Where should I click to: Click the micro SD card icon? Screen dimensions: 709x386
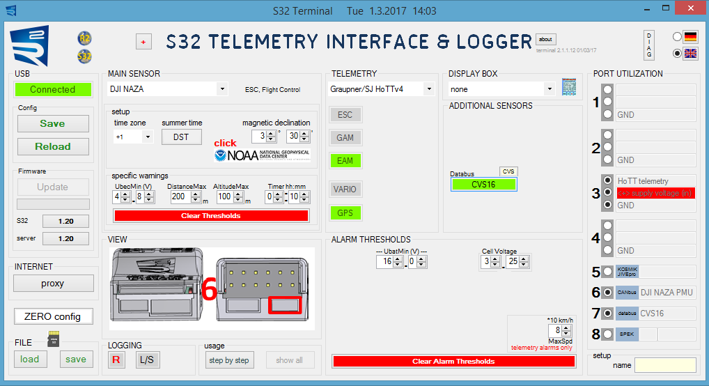pos(54,339)
